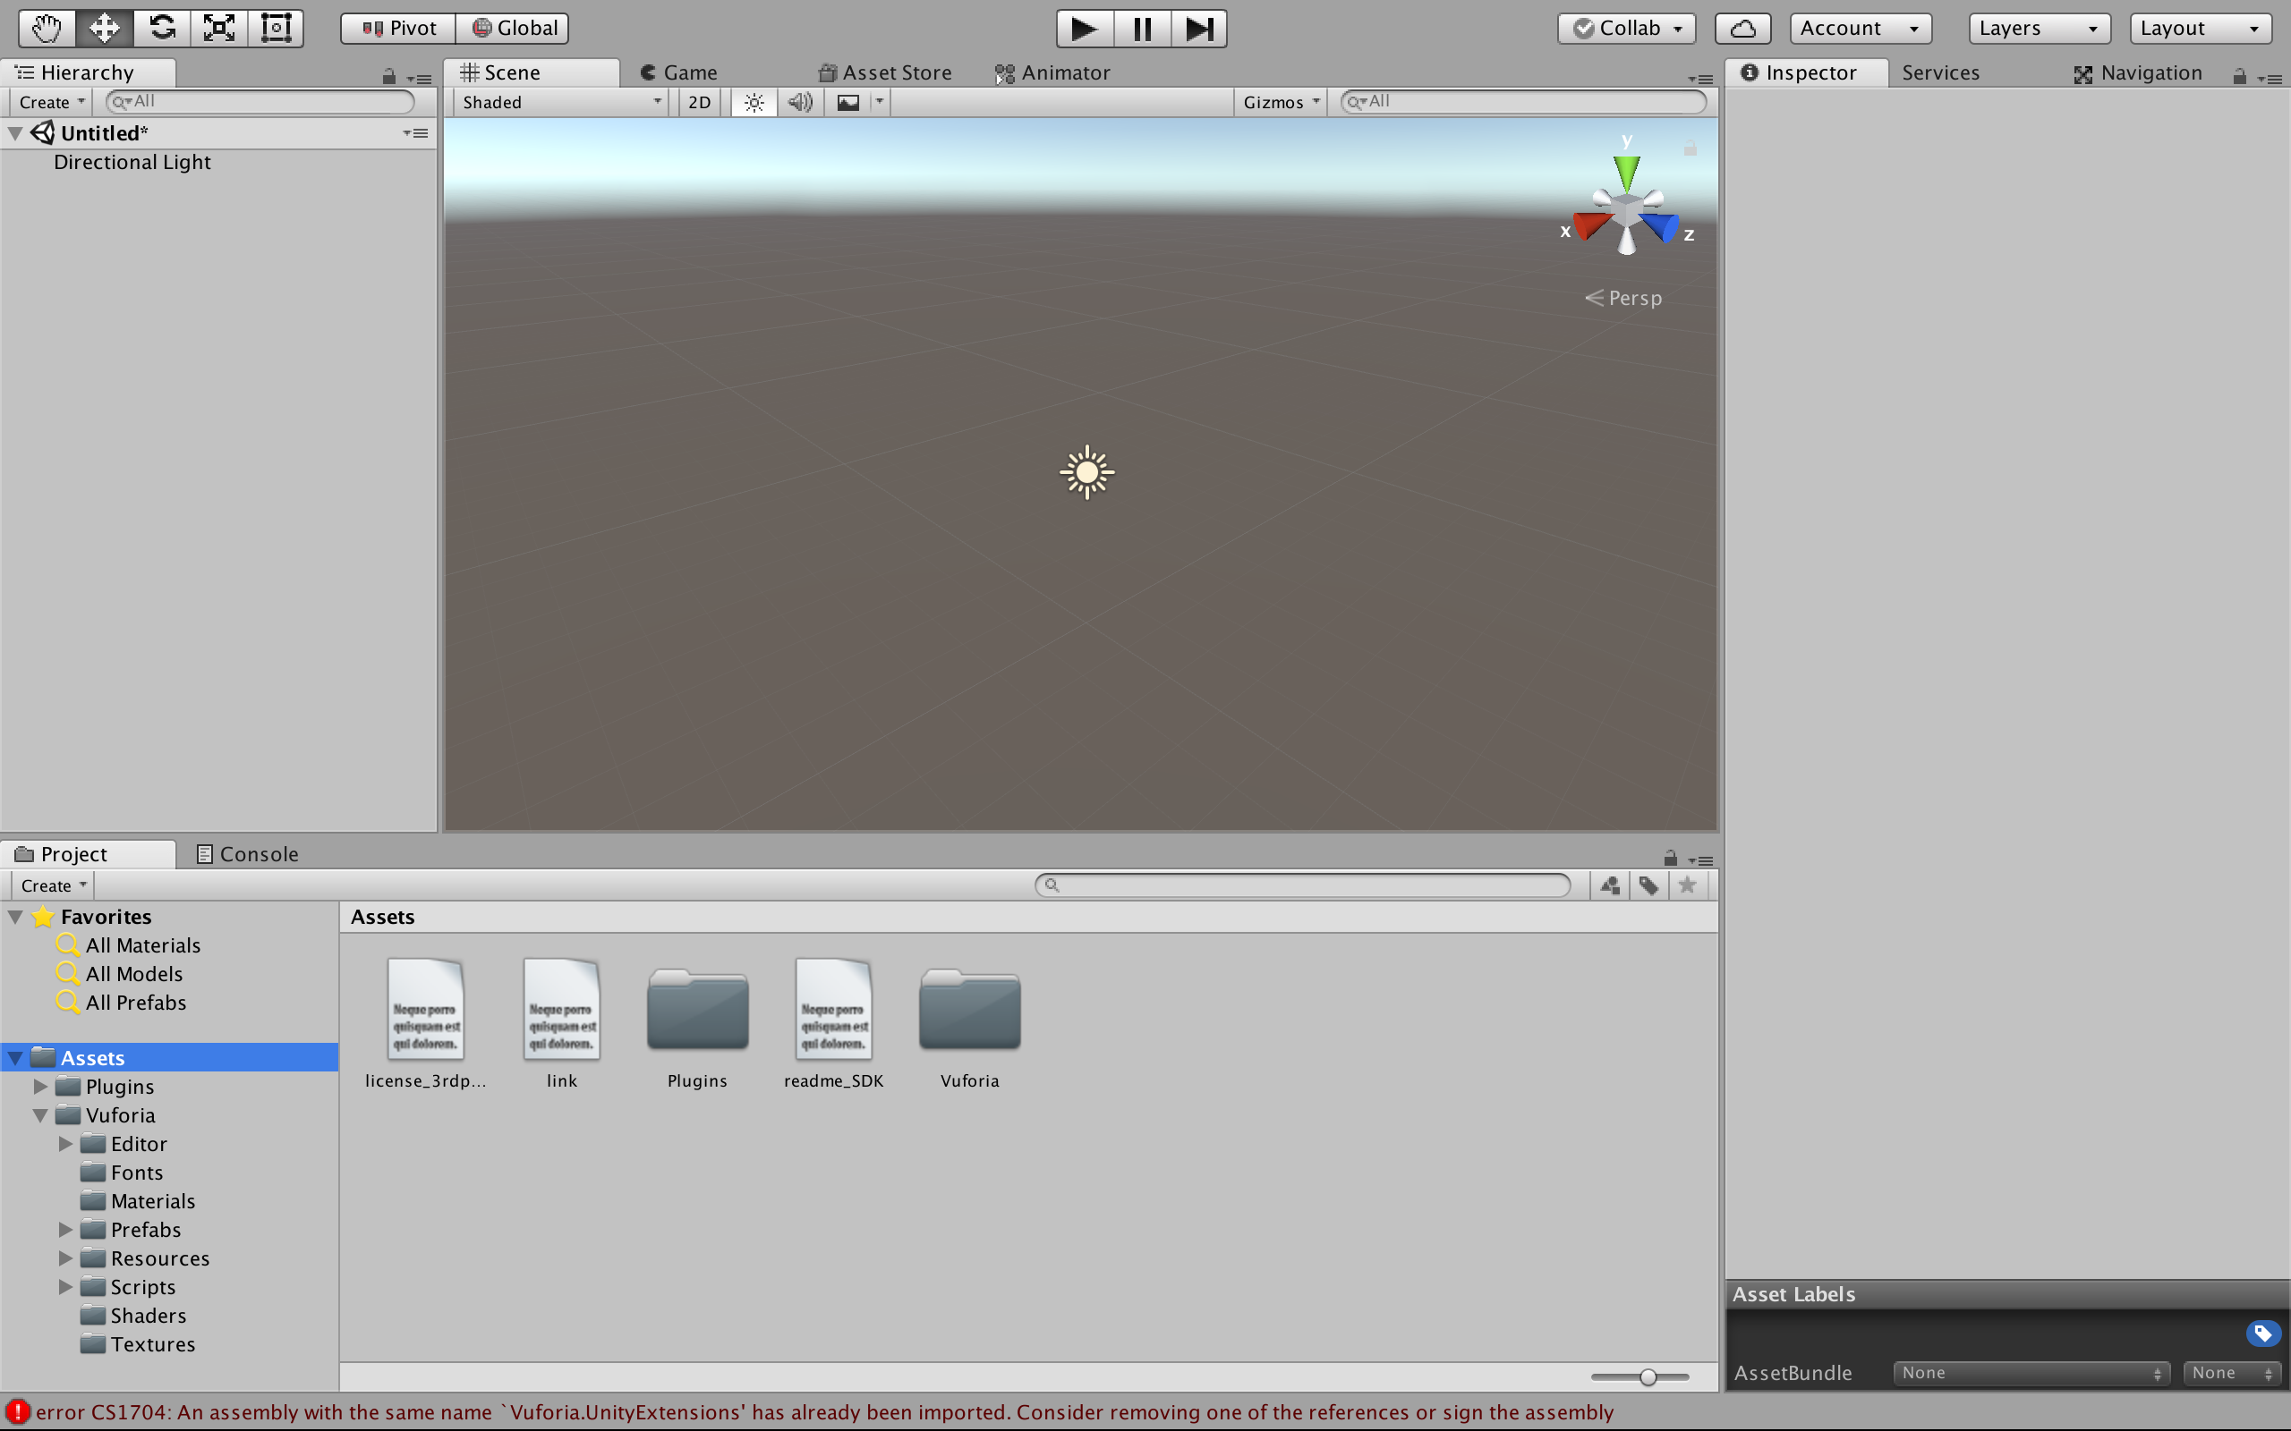Select the Scale tool
This screenshot has width=2291, height=1431.
[218, 29]
